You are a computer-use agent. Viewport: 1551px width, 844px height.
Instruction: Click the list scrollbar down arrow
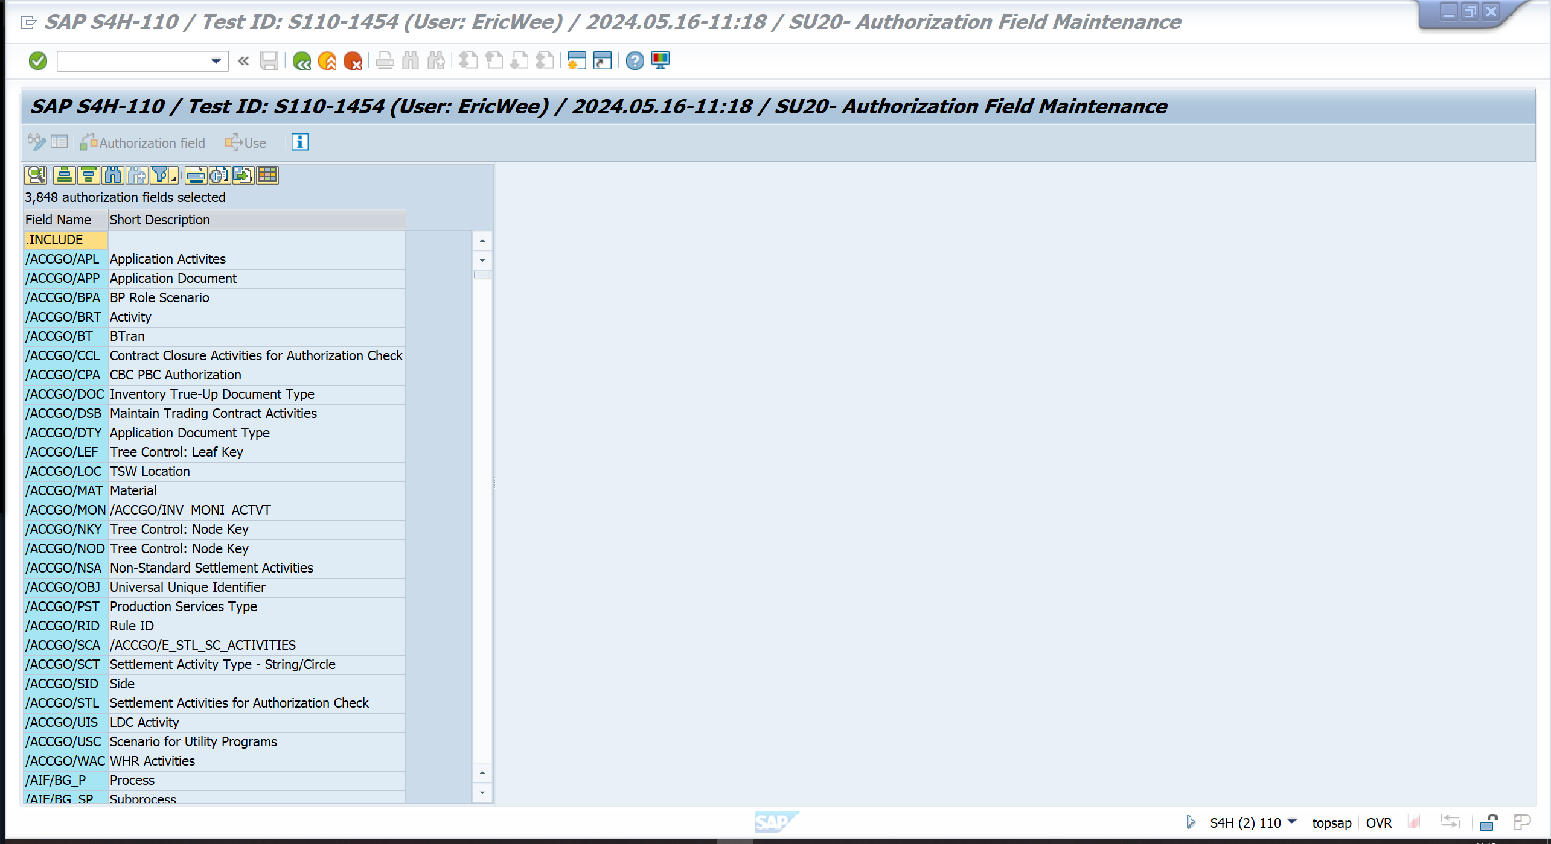point(482,792)
